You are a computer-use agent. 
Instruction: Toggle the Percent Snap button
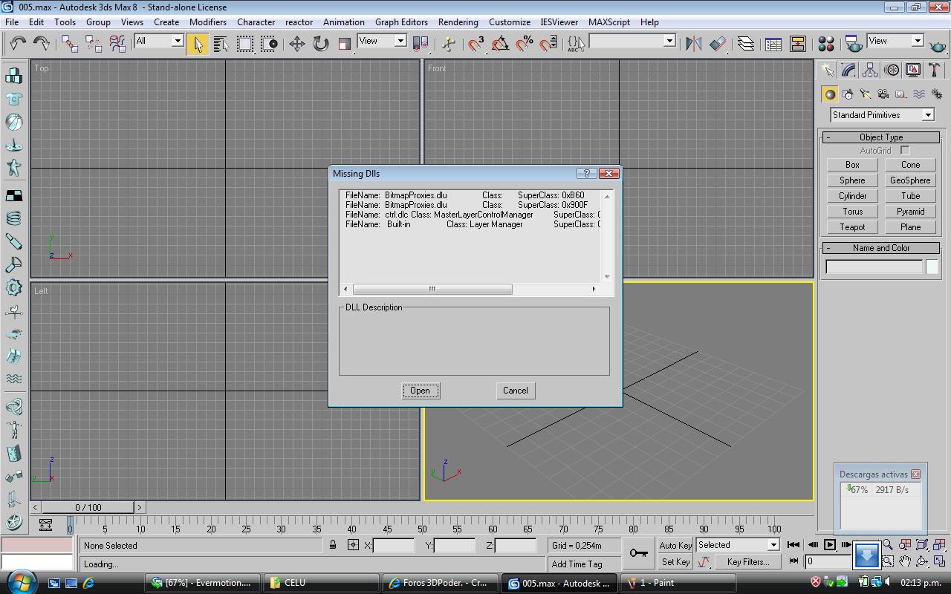(524, 44)
